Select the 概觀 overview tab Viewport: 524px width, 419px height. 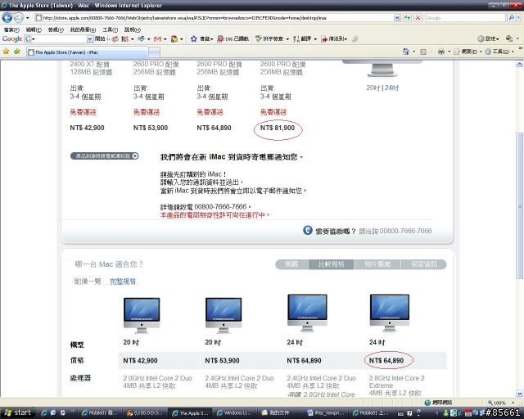[291, 264]
